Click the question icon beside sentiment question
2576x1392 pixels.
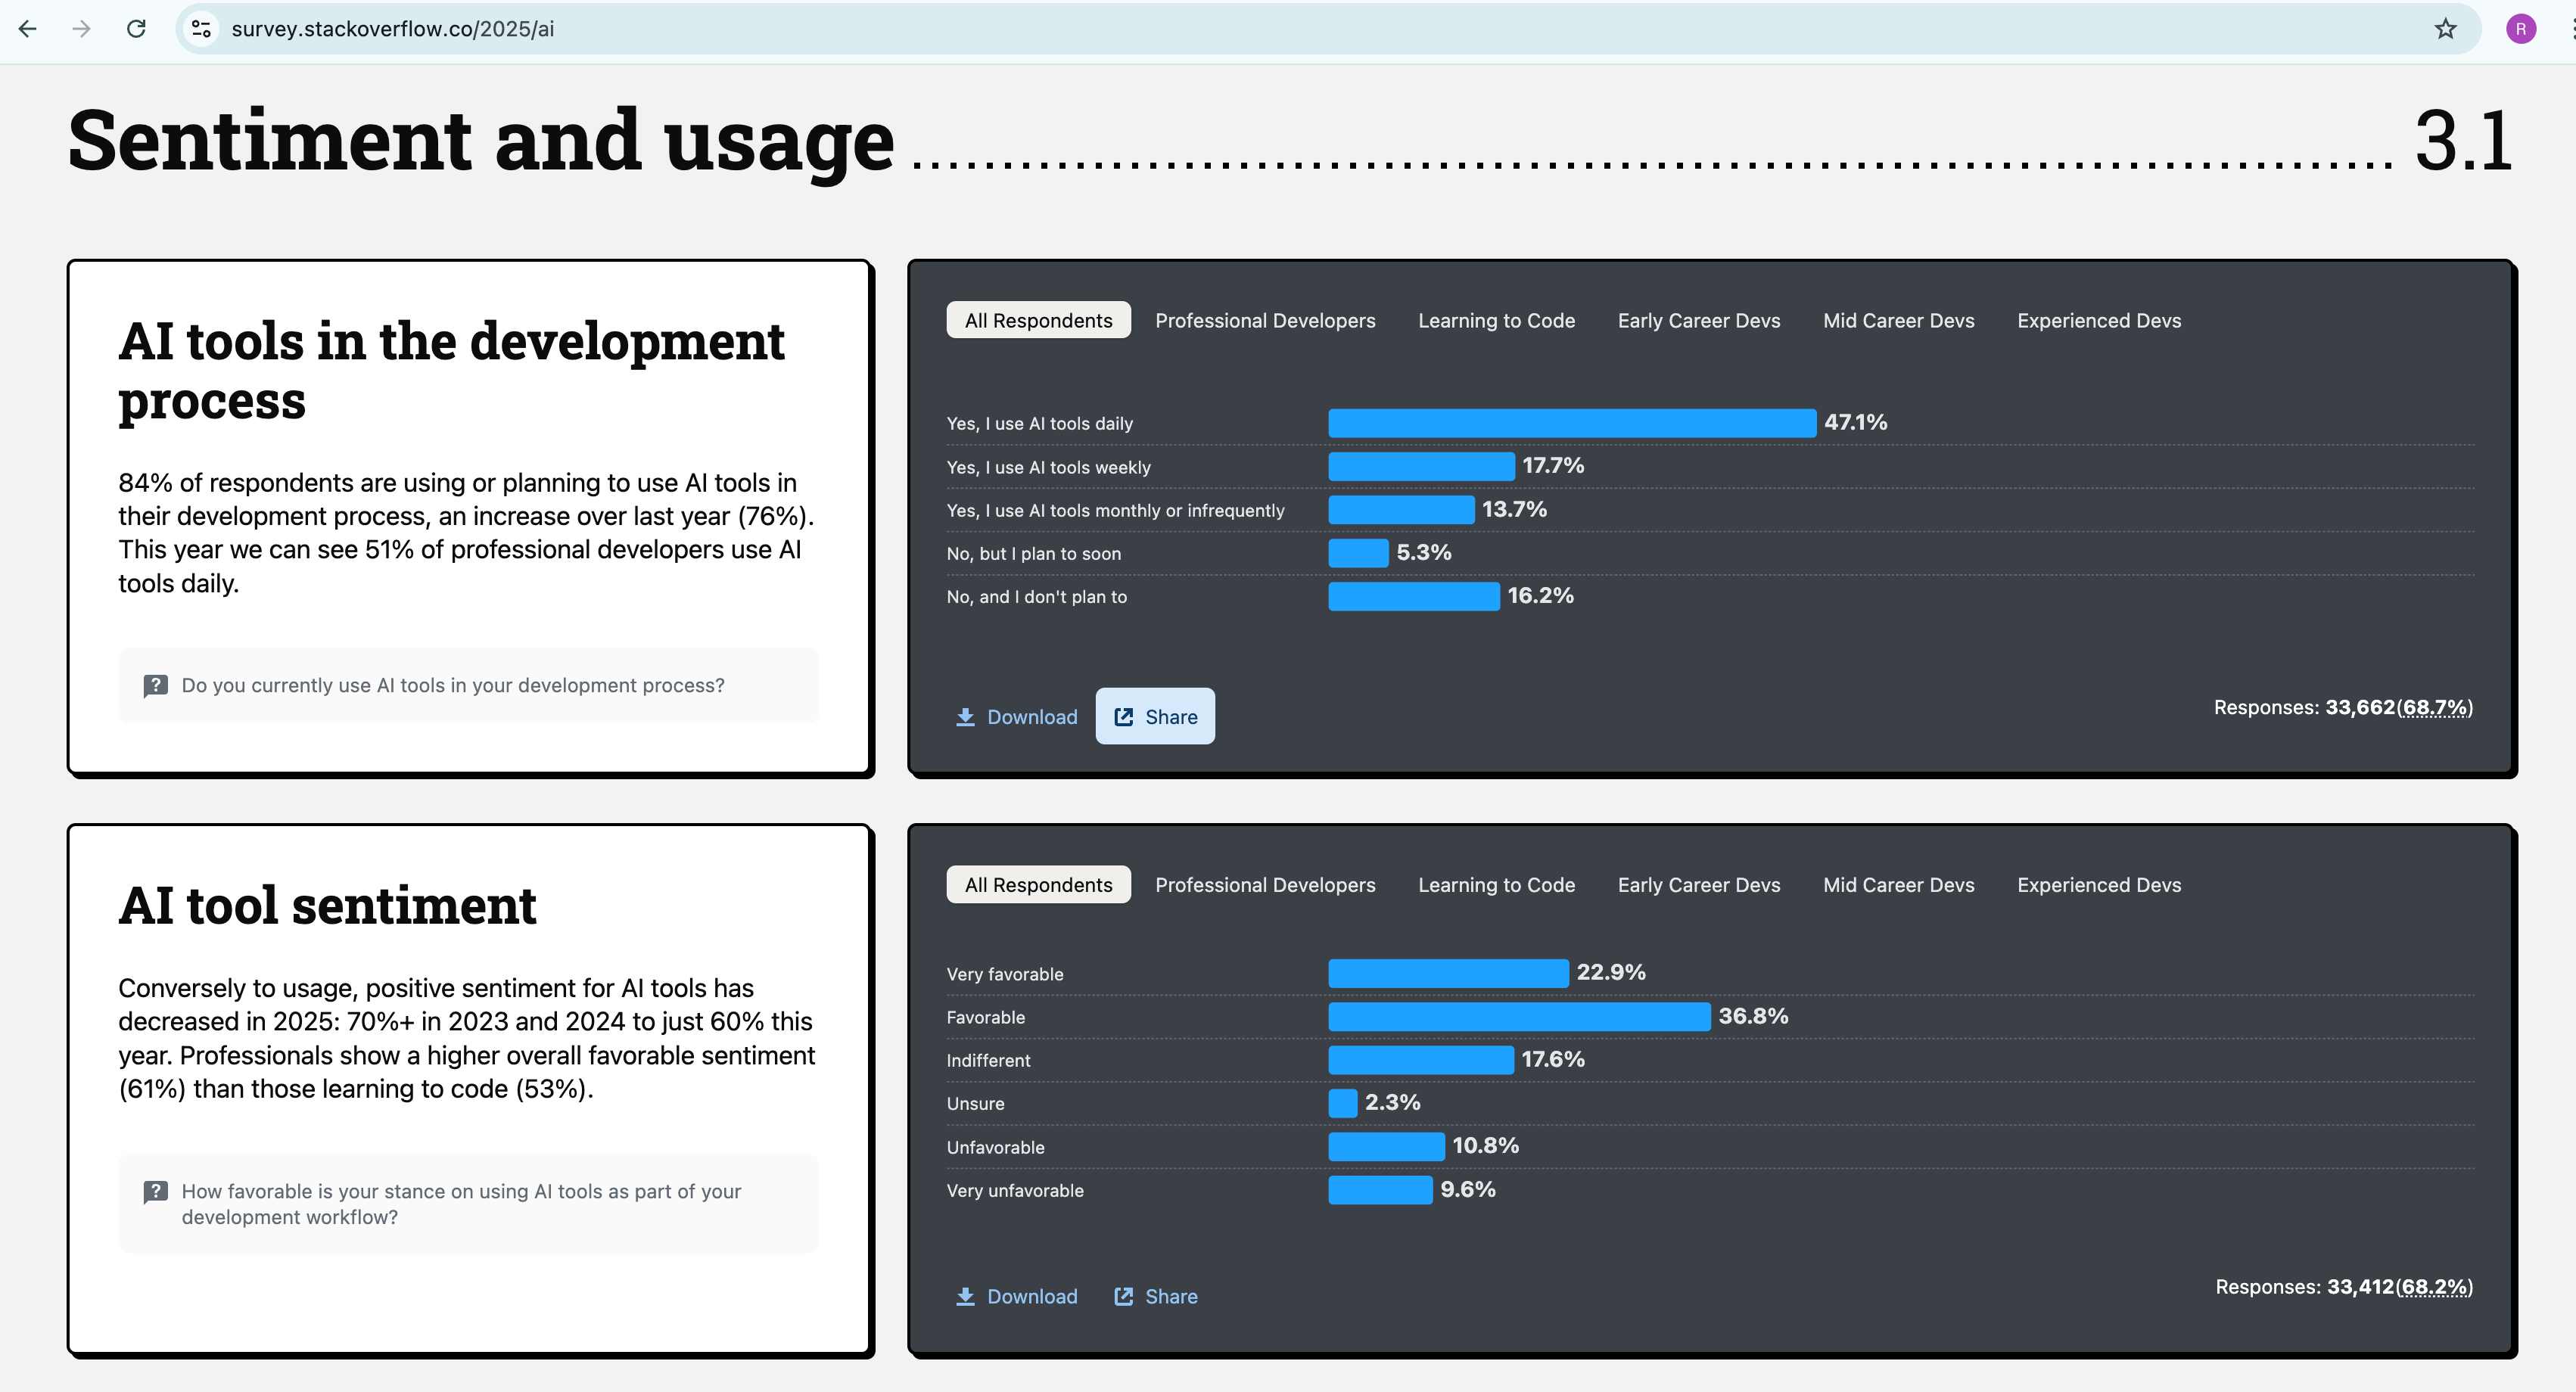coord(155,1192)
